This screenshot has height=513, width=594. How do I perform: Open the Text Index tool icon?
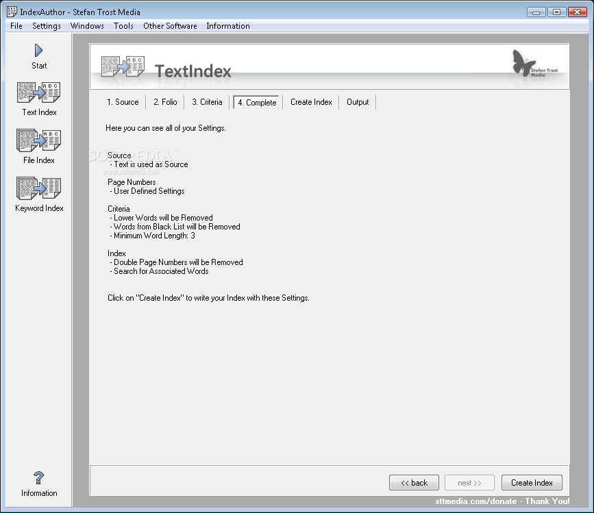38,92
